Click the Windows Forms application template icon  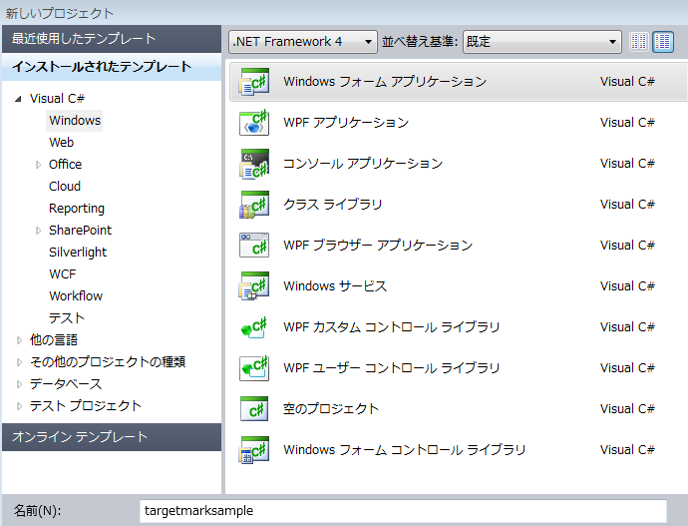coord(254,82)
